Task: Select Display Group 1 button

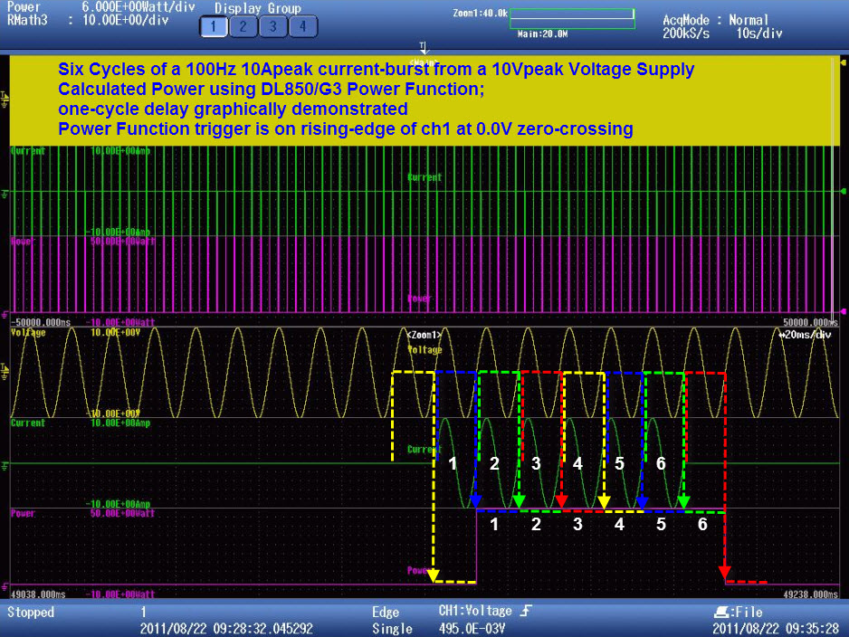Action: point(213,26)
